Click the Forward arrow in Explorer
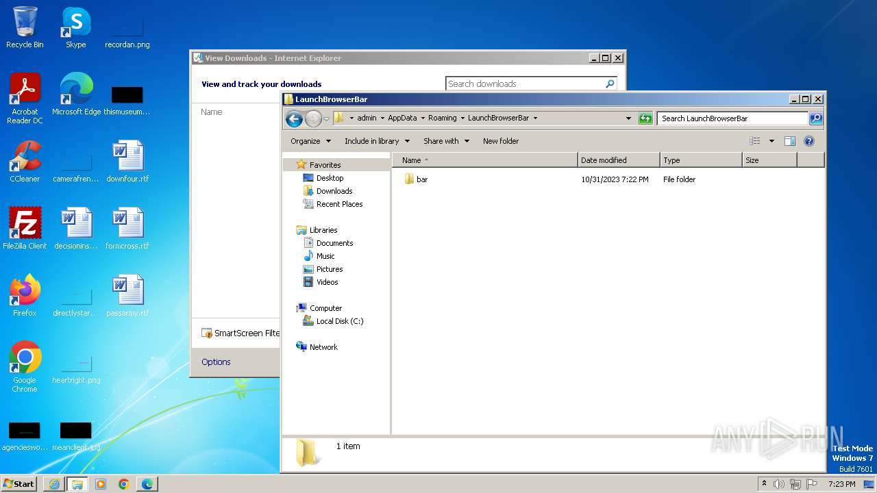The height and width of the screenshot is (493, 877). tap(313, 118)
